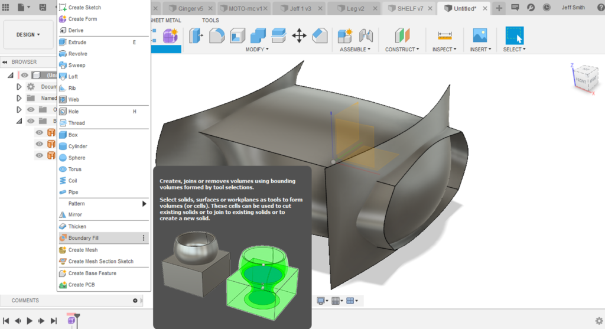
Task: Open the CONSTRUCT dropdown menu
Action: click(x=402, y=50)
